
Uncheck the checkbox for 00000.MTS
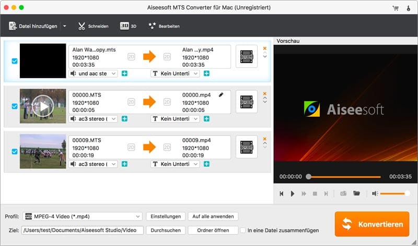coord(15,106)
